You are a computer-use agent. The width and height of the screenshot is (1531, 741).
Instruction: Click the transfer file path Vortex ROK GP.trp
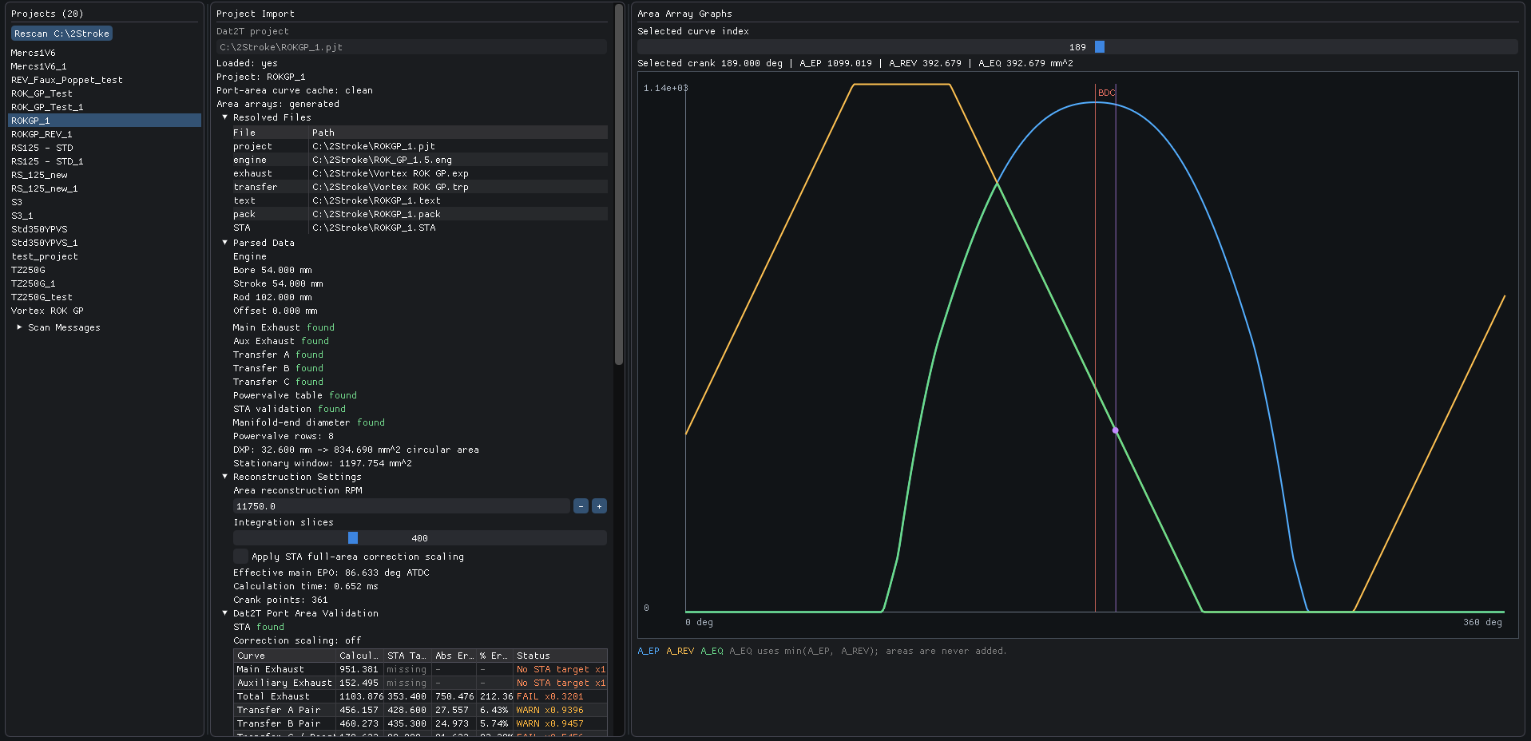click(x=391, y=187)
